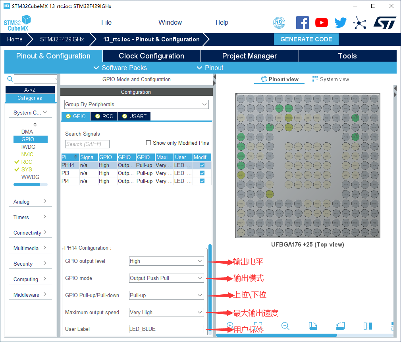
Task: Open GPIO output level dropdown
Action: pos(166,261)
